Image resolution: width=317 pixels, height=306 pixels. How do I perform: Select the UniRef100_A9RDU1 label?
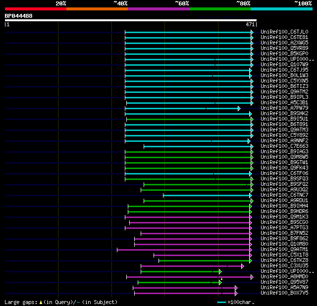click(284, 201)
